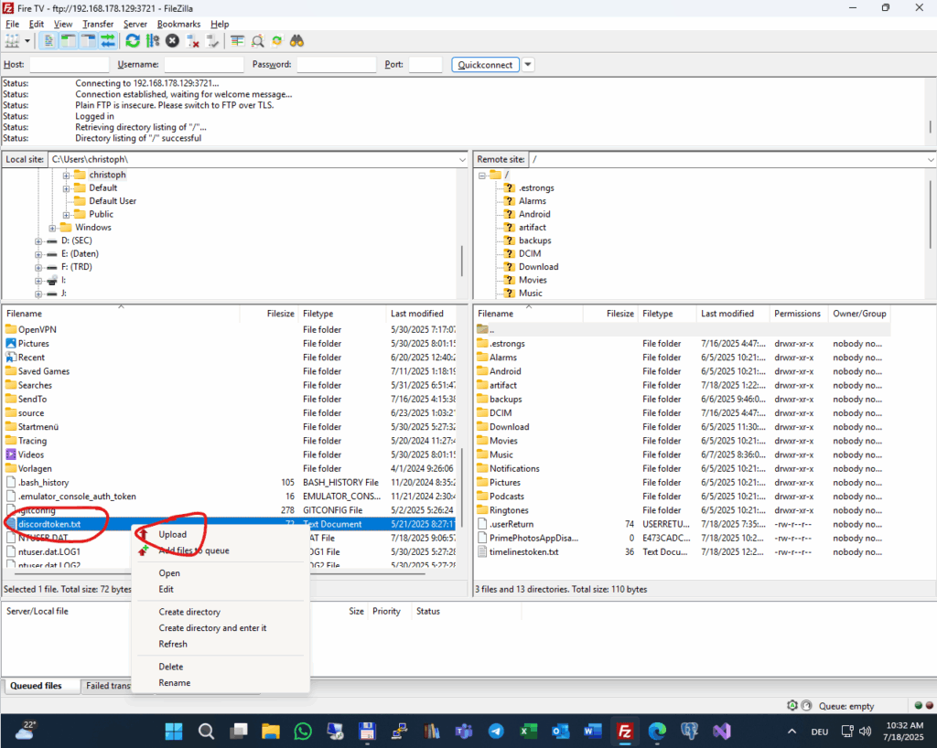Click the Host input field
This screenshot has height=748, width=937.
click(69, 65)
